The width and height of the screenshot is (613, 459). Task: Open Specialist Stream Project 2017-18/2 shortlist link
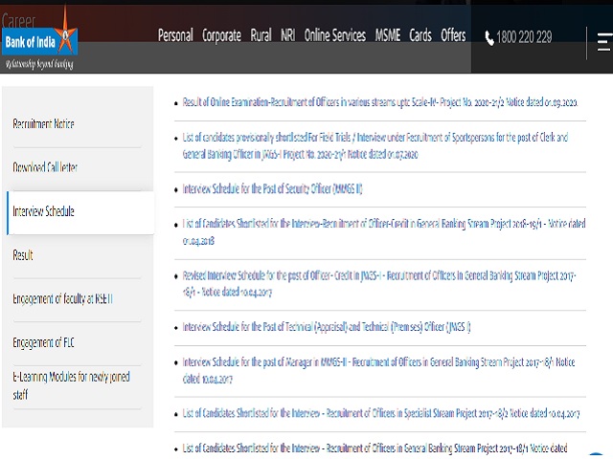(x=381, y=413)
